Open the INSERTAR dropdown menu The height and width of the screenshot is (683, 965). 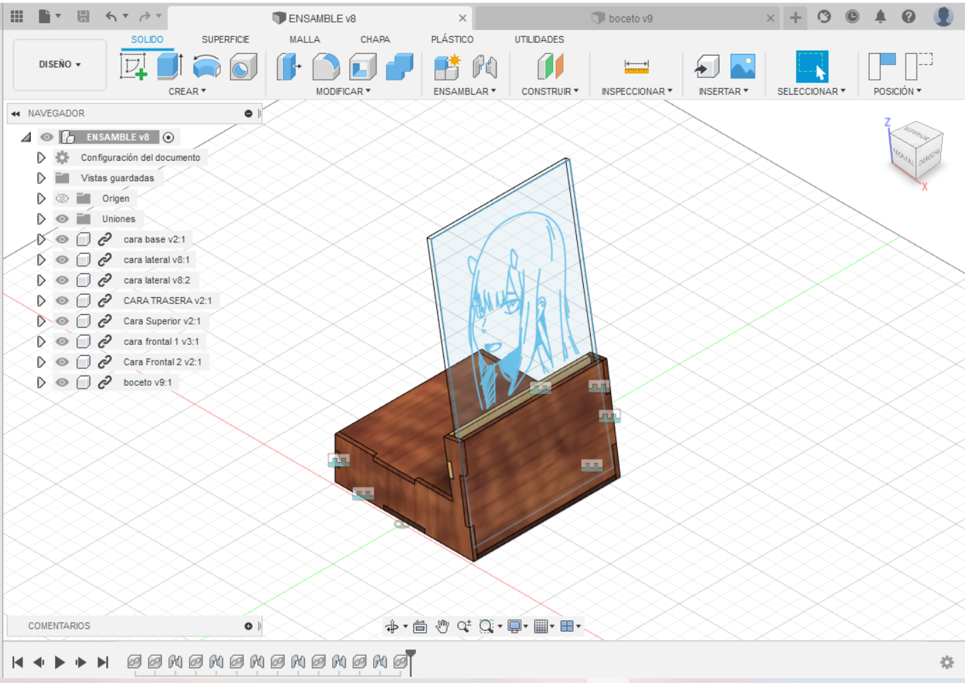tap(723, 91)
